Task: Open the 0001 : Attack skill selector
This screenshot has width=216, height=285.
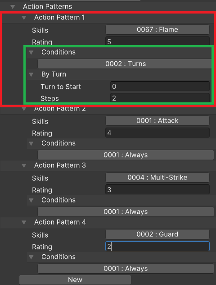Action: tap(157, 121)
